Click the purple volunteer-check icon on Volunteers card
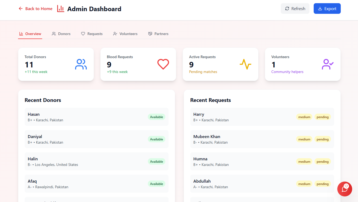 tap(327, 64)
